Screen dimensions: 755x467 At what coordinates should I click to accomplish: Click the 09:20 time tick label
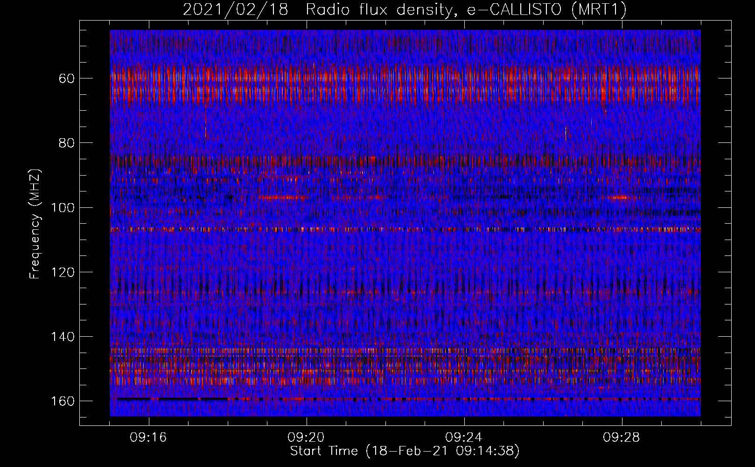click(307, 438)
